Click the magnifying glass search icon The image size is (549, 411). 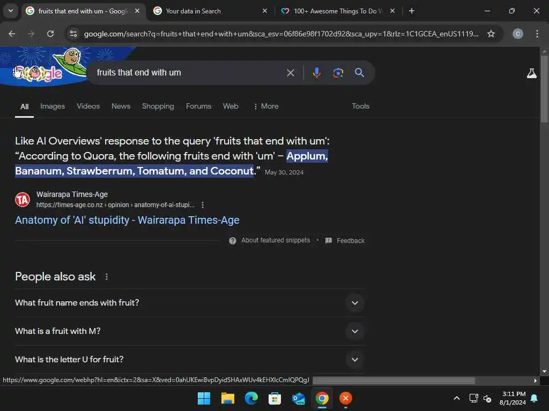(x=359, y=73)
